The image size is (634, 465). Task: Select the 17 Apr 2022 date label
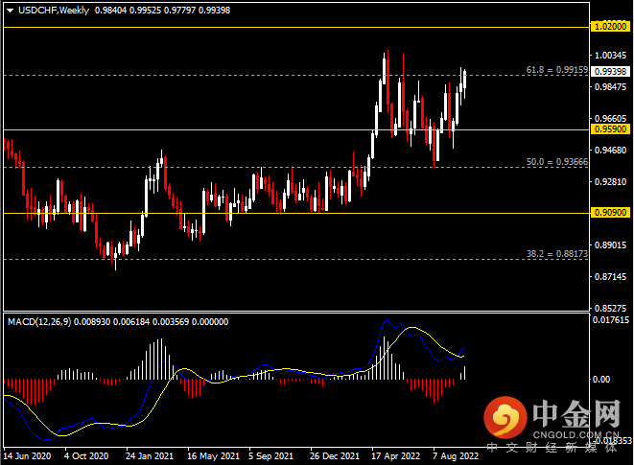[x=395, y=456]
